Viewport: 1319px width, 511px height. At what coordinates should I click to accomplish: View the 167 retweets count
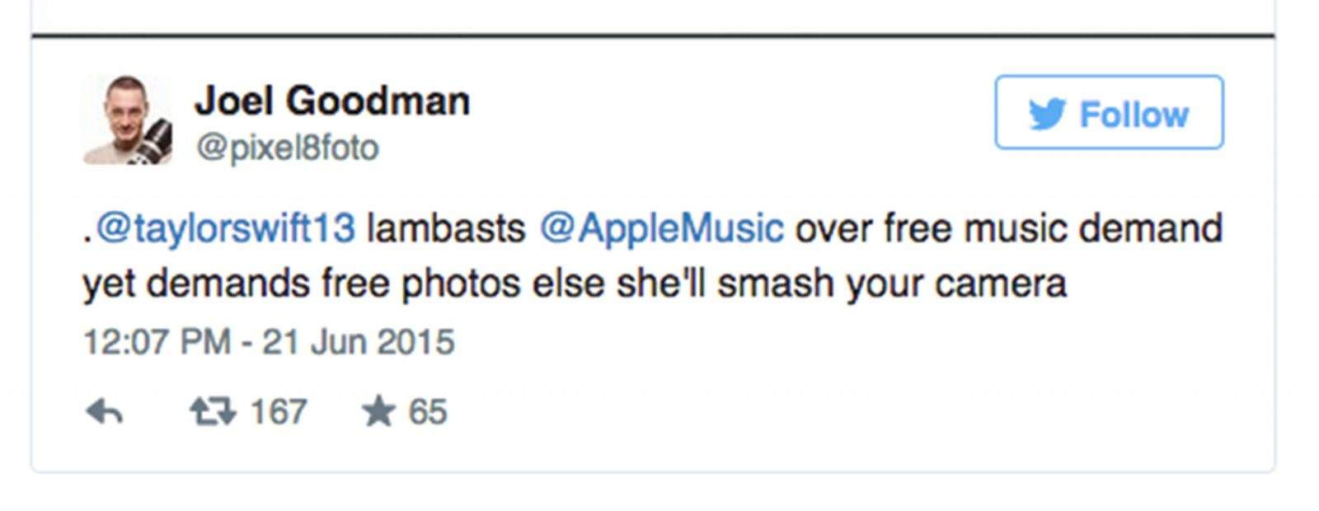click(x=279, y=411)
